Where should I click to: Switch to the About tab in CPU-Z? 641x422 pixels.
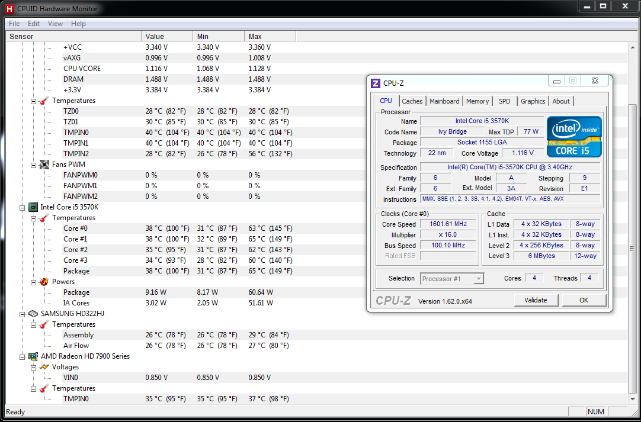pyautogui.click(x=561, y=101)
